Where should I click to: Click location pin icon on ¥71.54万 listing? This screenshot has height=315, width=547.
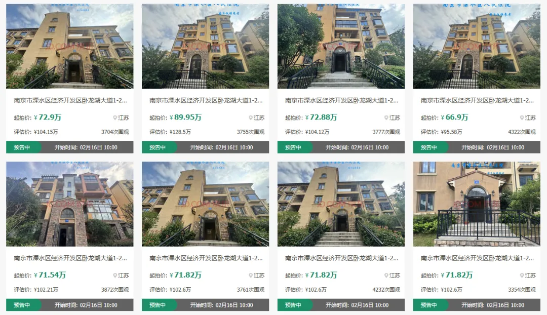(115, 275)
